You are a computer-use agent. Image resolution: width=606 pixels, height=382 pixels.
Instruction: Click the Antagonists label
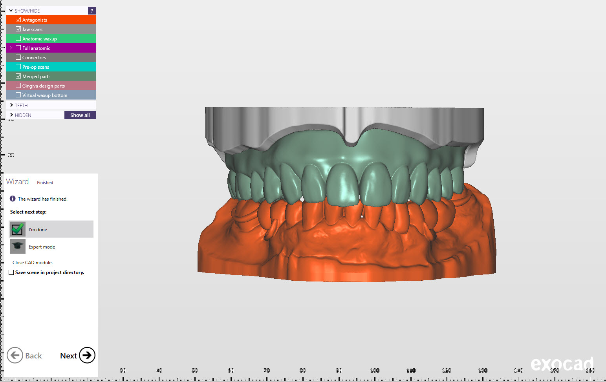(35, 20)
